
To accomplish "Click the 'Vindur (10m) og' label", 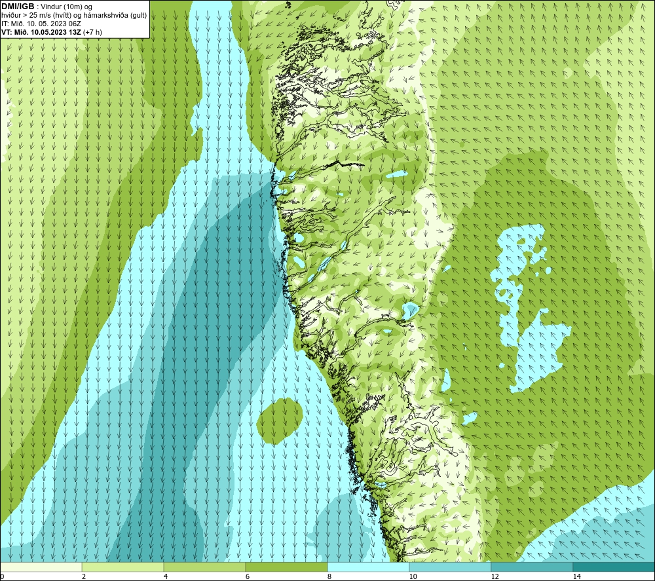I will pos(66,7).
